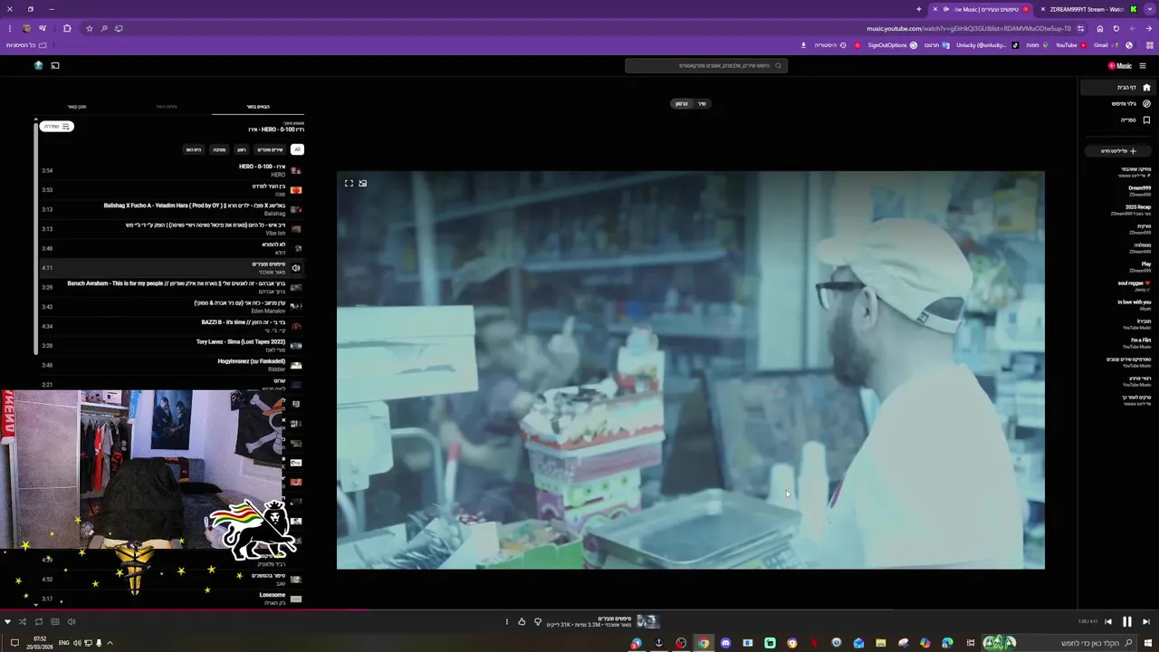Toggle repeat in player bar
Image resolution: width=1159 pixels, height=652 pixels.
pos(39,621)
